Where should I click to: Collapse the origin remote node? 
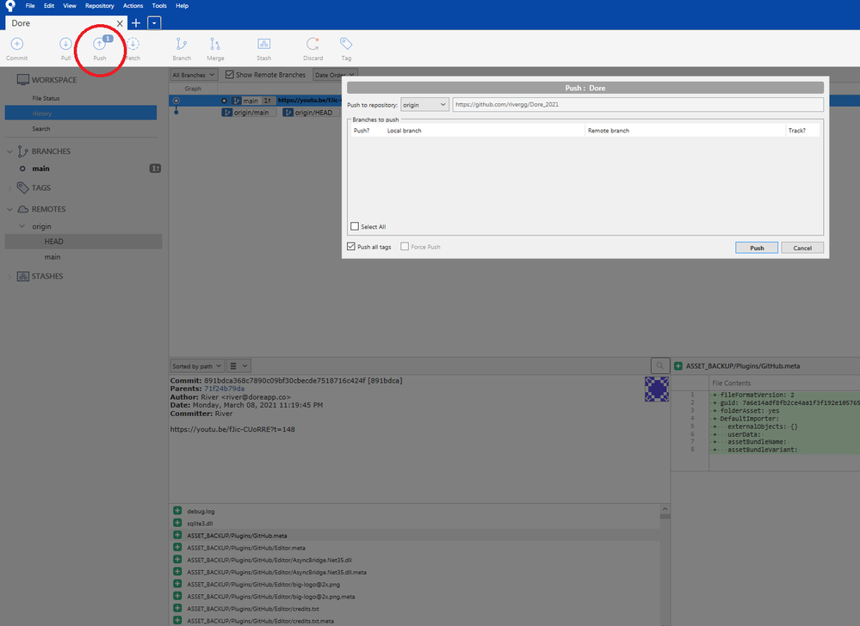point(22,226)
